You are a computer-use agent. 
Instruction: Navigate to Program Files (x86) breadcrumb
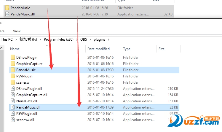pyautogui.click(x=59, y=39)
